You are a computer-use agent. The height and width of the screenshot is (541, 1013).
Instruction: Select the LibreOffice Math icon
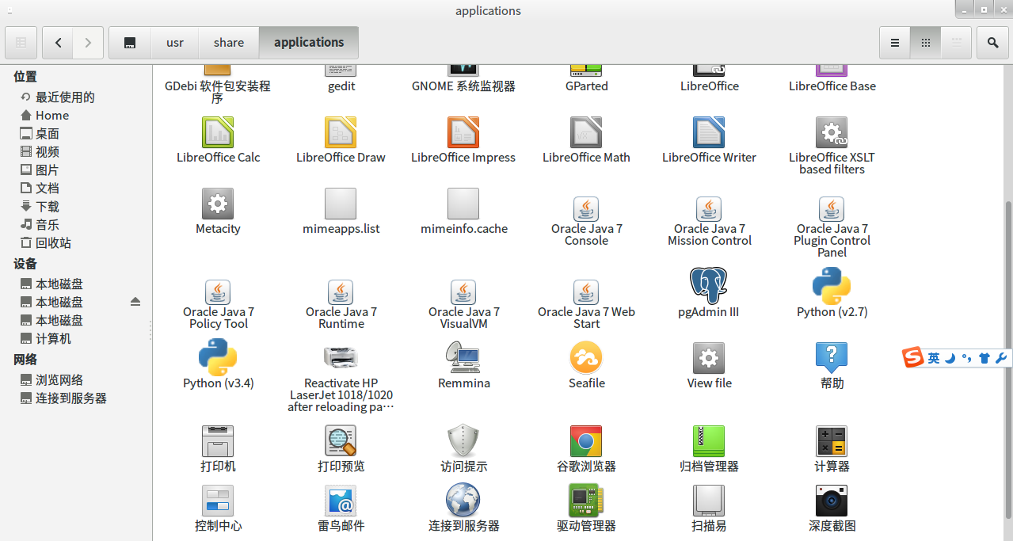586,132
